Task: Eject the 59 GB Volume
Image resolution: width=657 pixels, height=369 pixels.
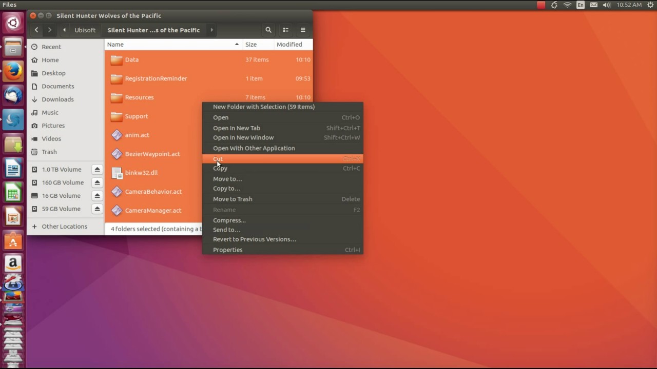Action: click(97, 209)
